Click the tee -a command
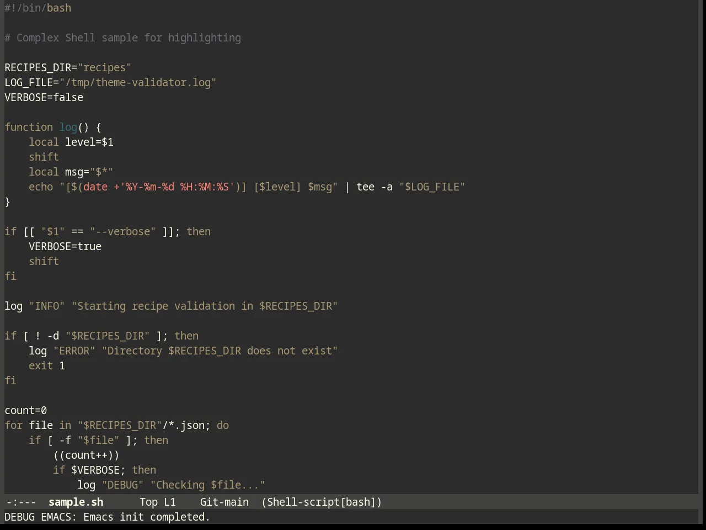The image size is (706, 530). (375, 187)
